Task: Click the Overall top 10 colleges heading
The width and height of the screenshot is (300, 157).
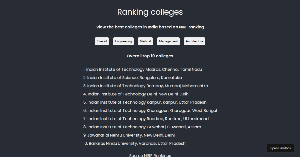Action: pos(150,56)
